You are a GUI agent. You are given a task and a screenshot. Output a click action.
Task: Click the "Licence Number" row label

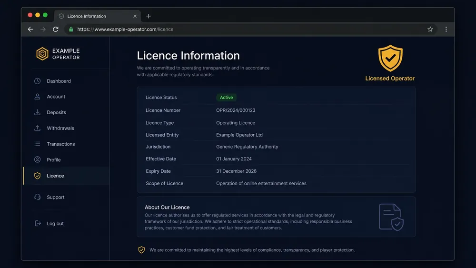click(x=163, y=110)
